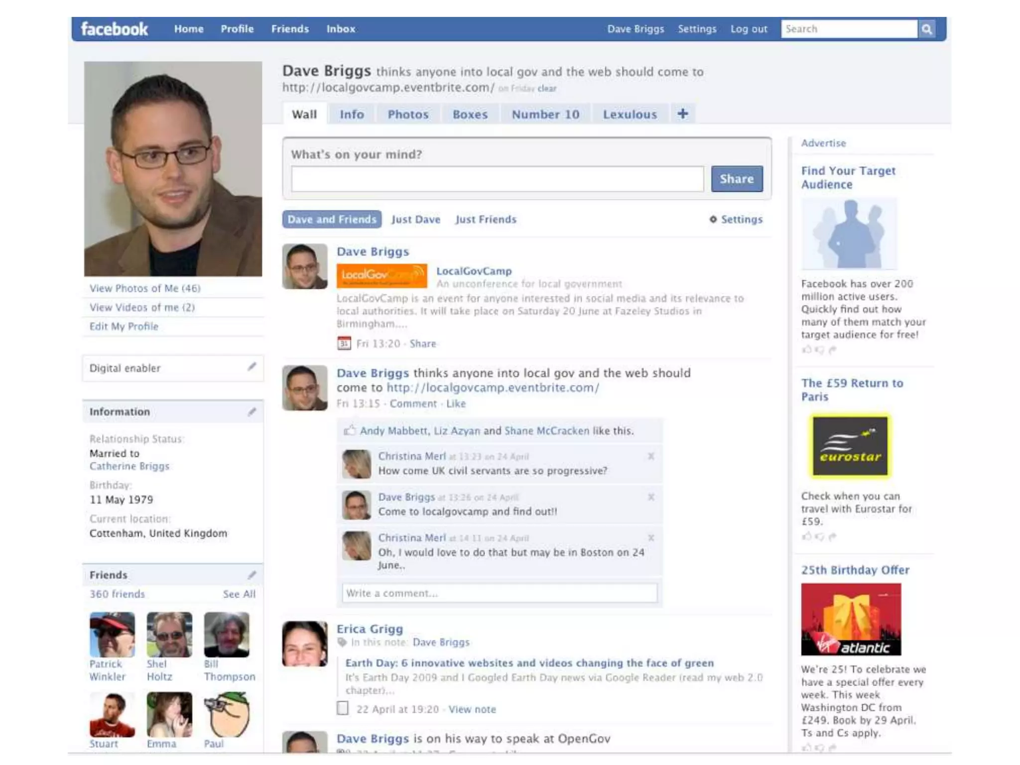The image size is (1020, 765).
Task: Switch feed filter to Just Friends
Action: tap(486, 219)
